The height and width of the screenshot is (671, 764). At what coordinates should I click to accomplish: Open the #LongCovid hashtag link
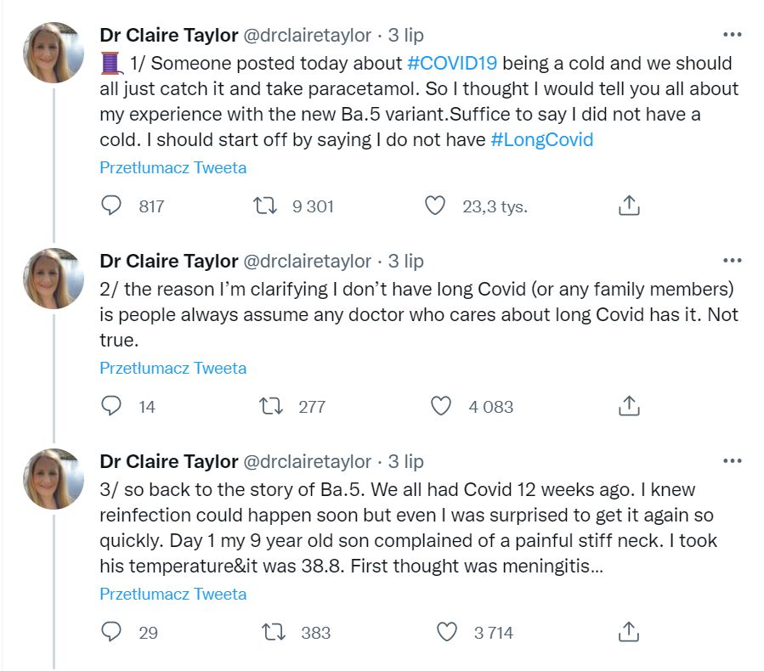tap(542, 140)
